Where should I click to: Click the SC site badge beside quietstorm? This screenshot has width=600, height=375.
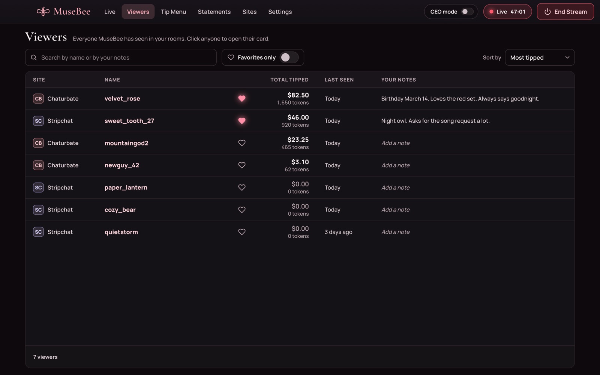pyautogui.click(x=38, y=232)
